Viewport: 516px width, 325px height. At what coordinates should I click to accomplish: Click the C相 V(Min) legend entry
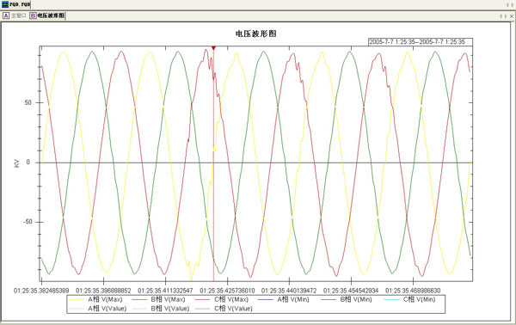click(409, 299)
